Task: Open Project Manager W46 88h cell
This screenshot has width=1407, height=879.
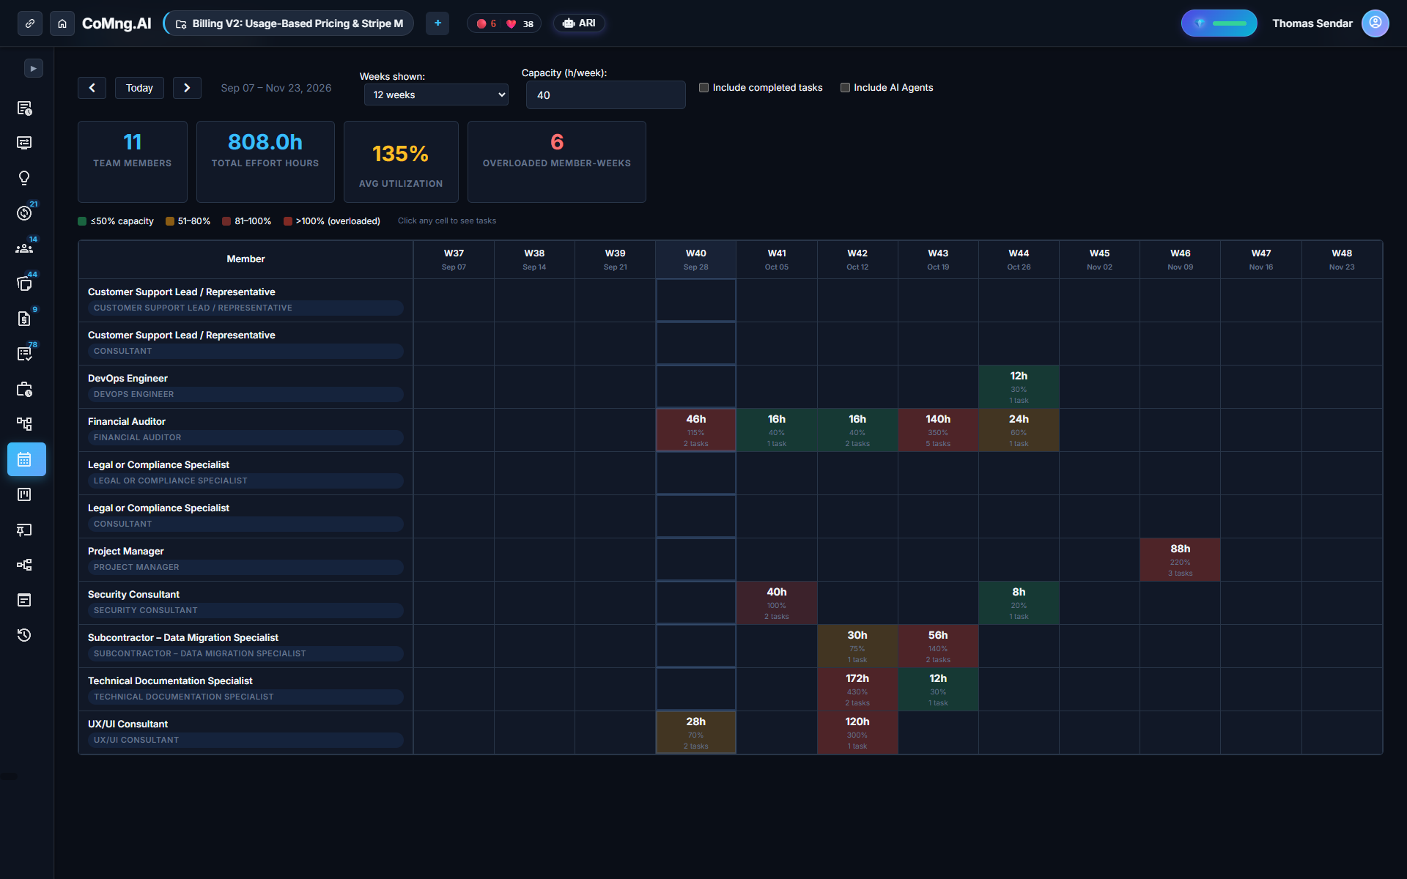Action: [x=1180, y=560]
